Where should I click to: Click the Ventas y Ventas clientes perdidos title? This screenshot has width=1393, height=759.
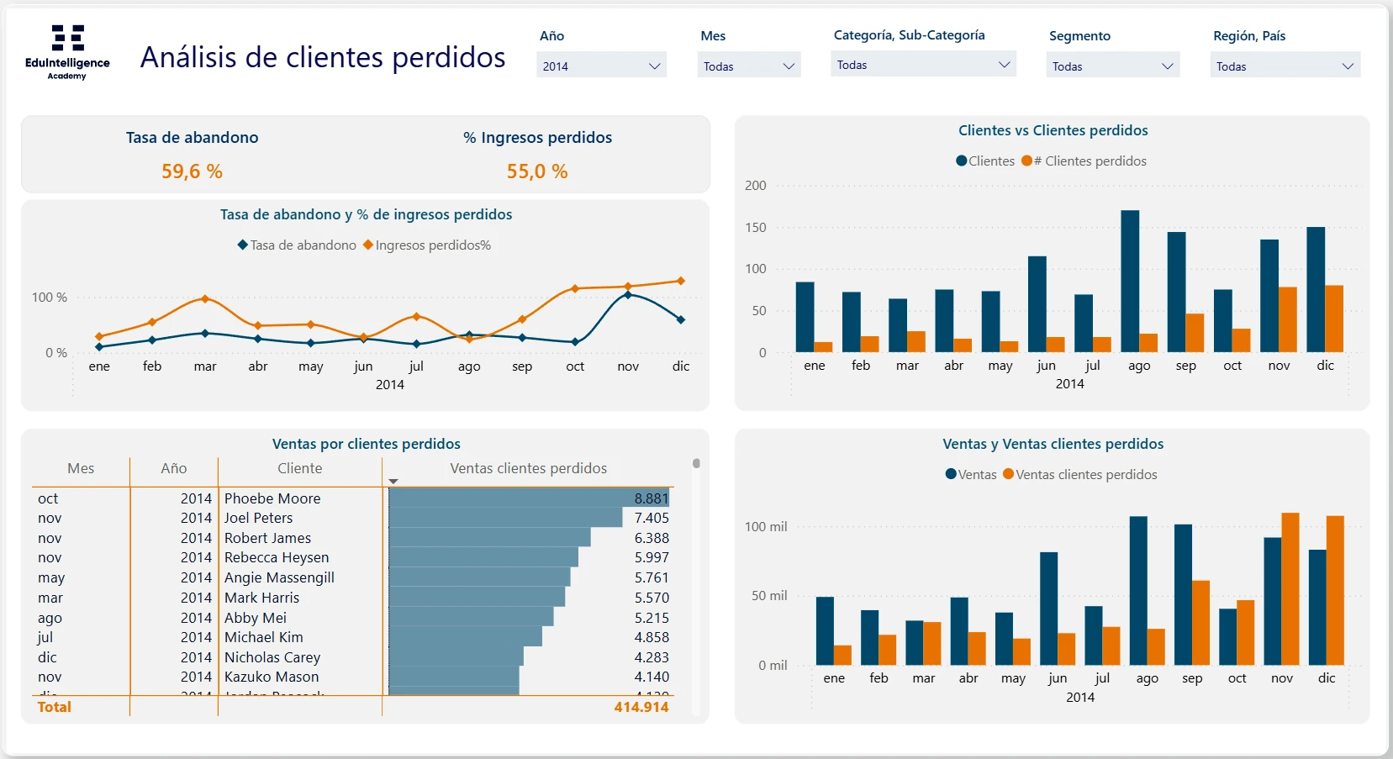point(1053,444)
